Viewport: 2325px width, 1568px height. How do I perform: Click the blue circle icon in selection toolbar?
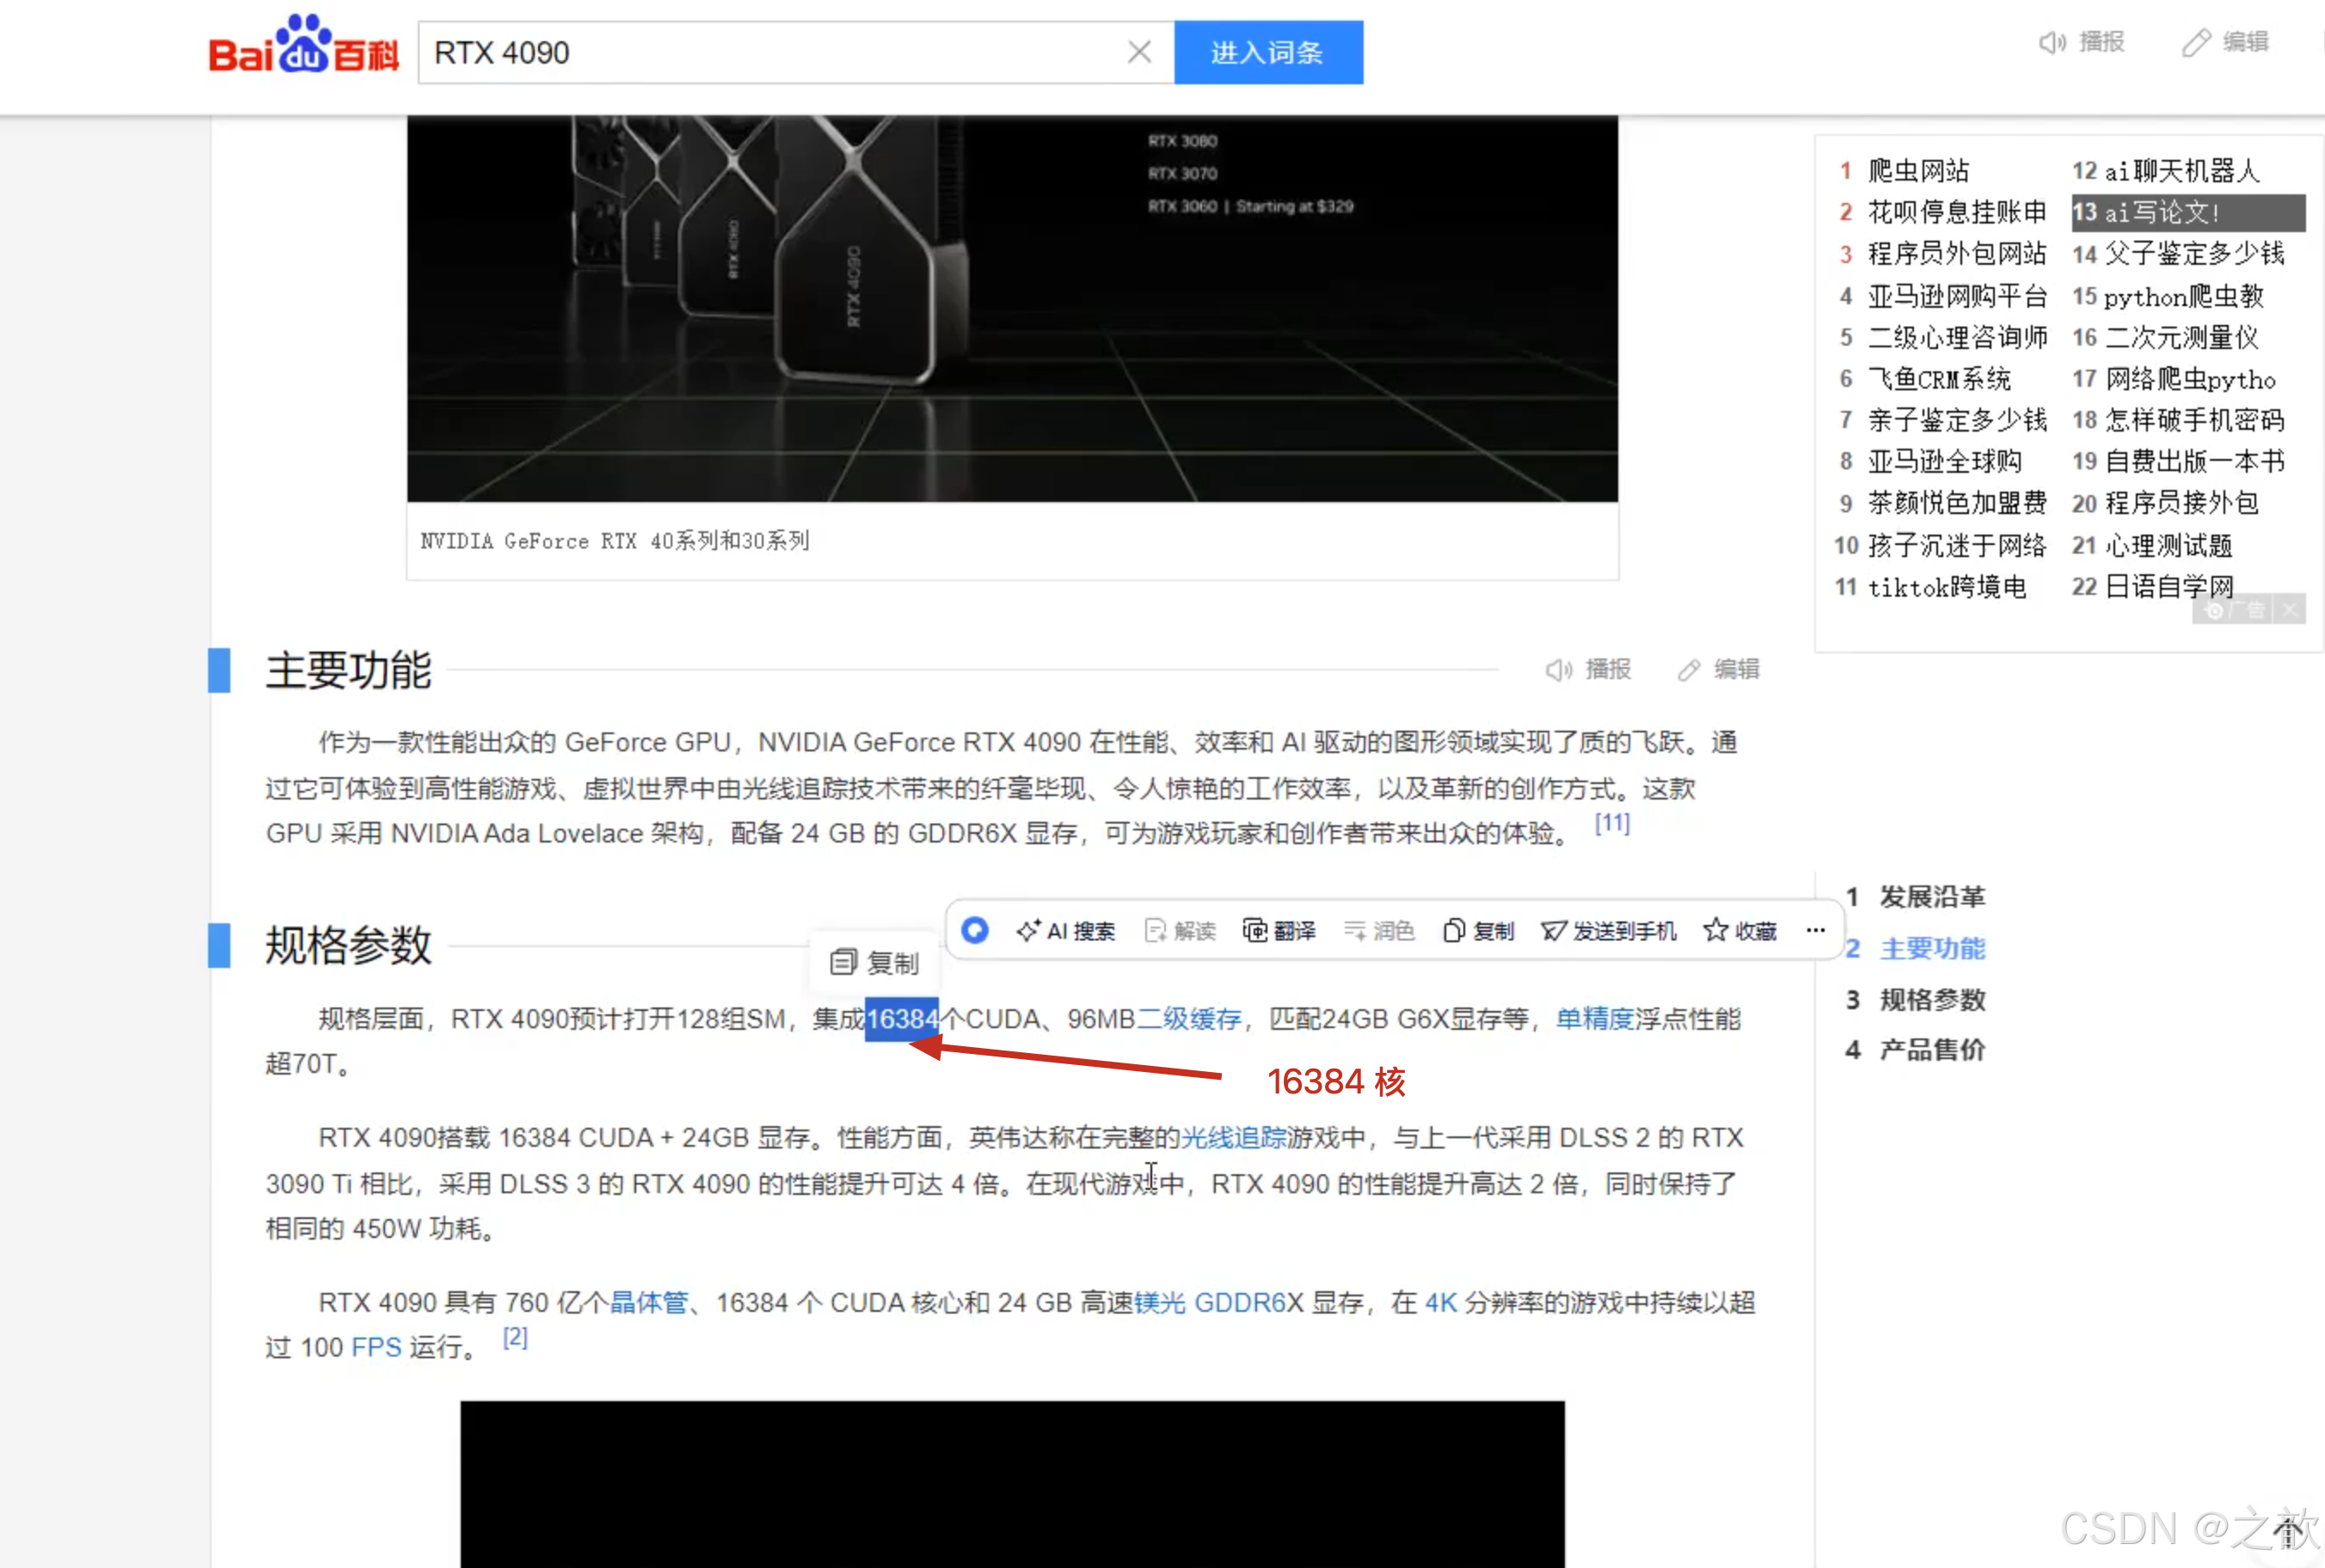(x=975, y=931)
